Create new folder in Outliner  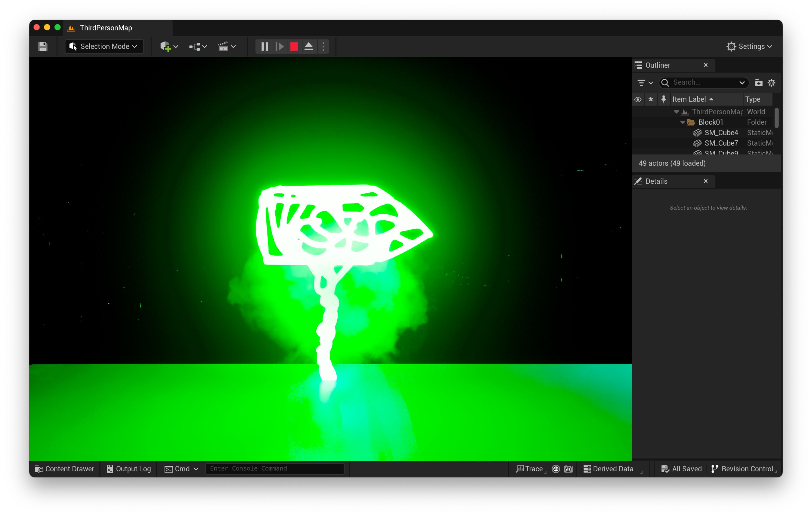point(759,82)
